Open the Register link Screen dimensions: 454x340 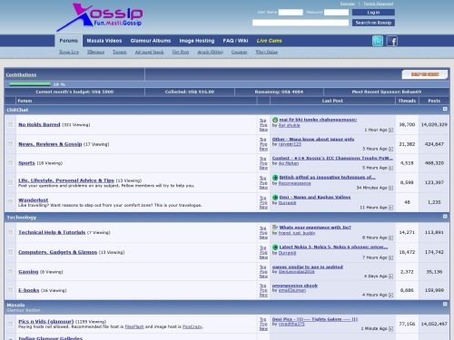[348, 4]
